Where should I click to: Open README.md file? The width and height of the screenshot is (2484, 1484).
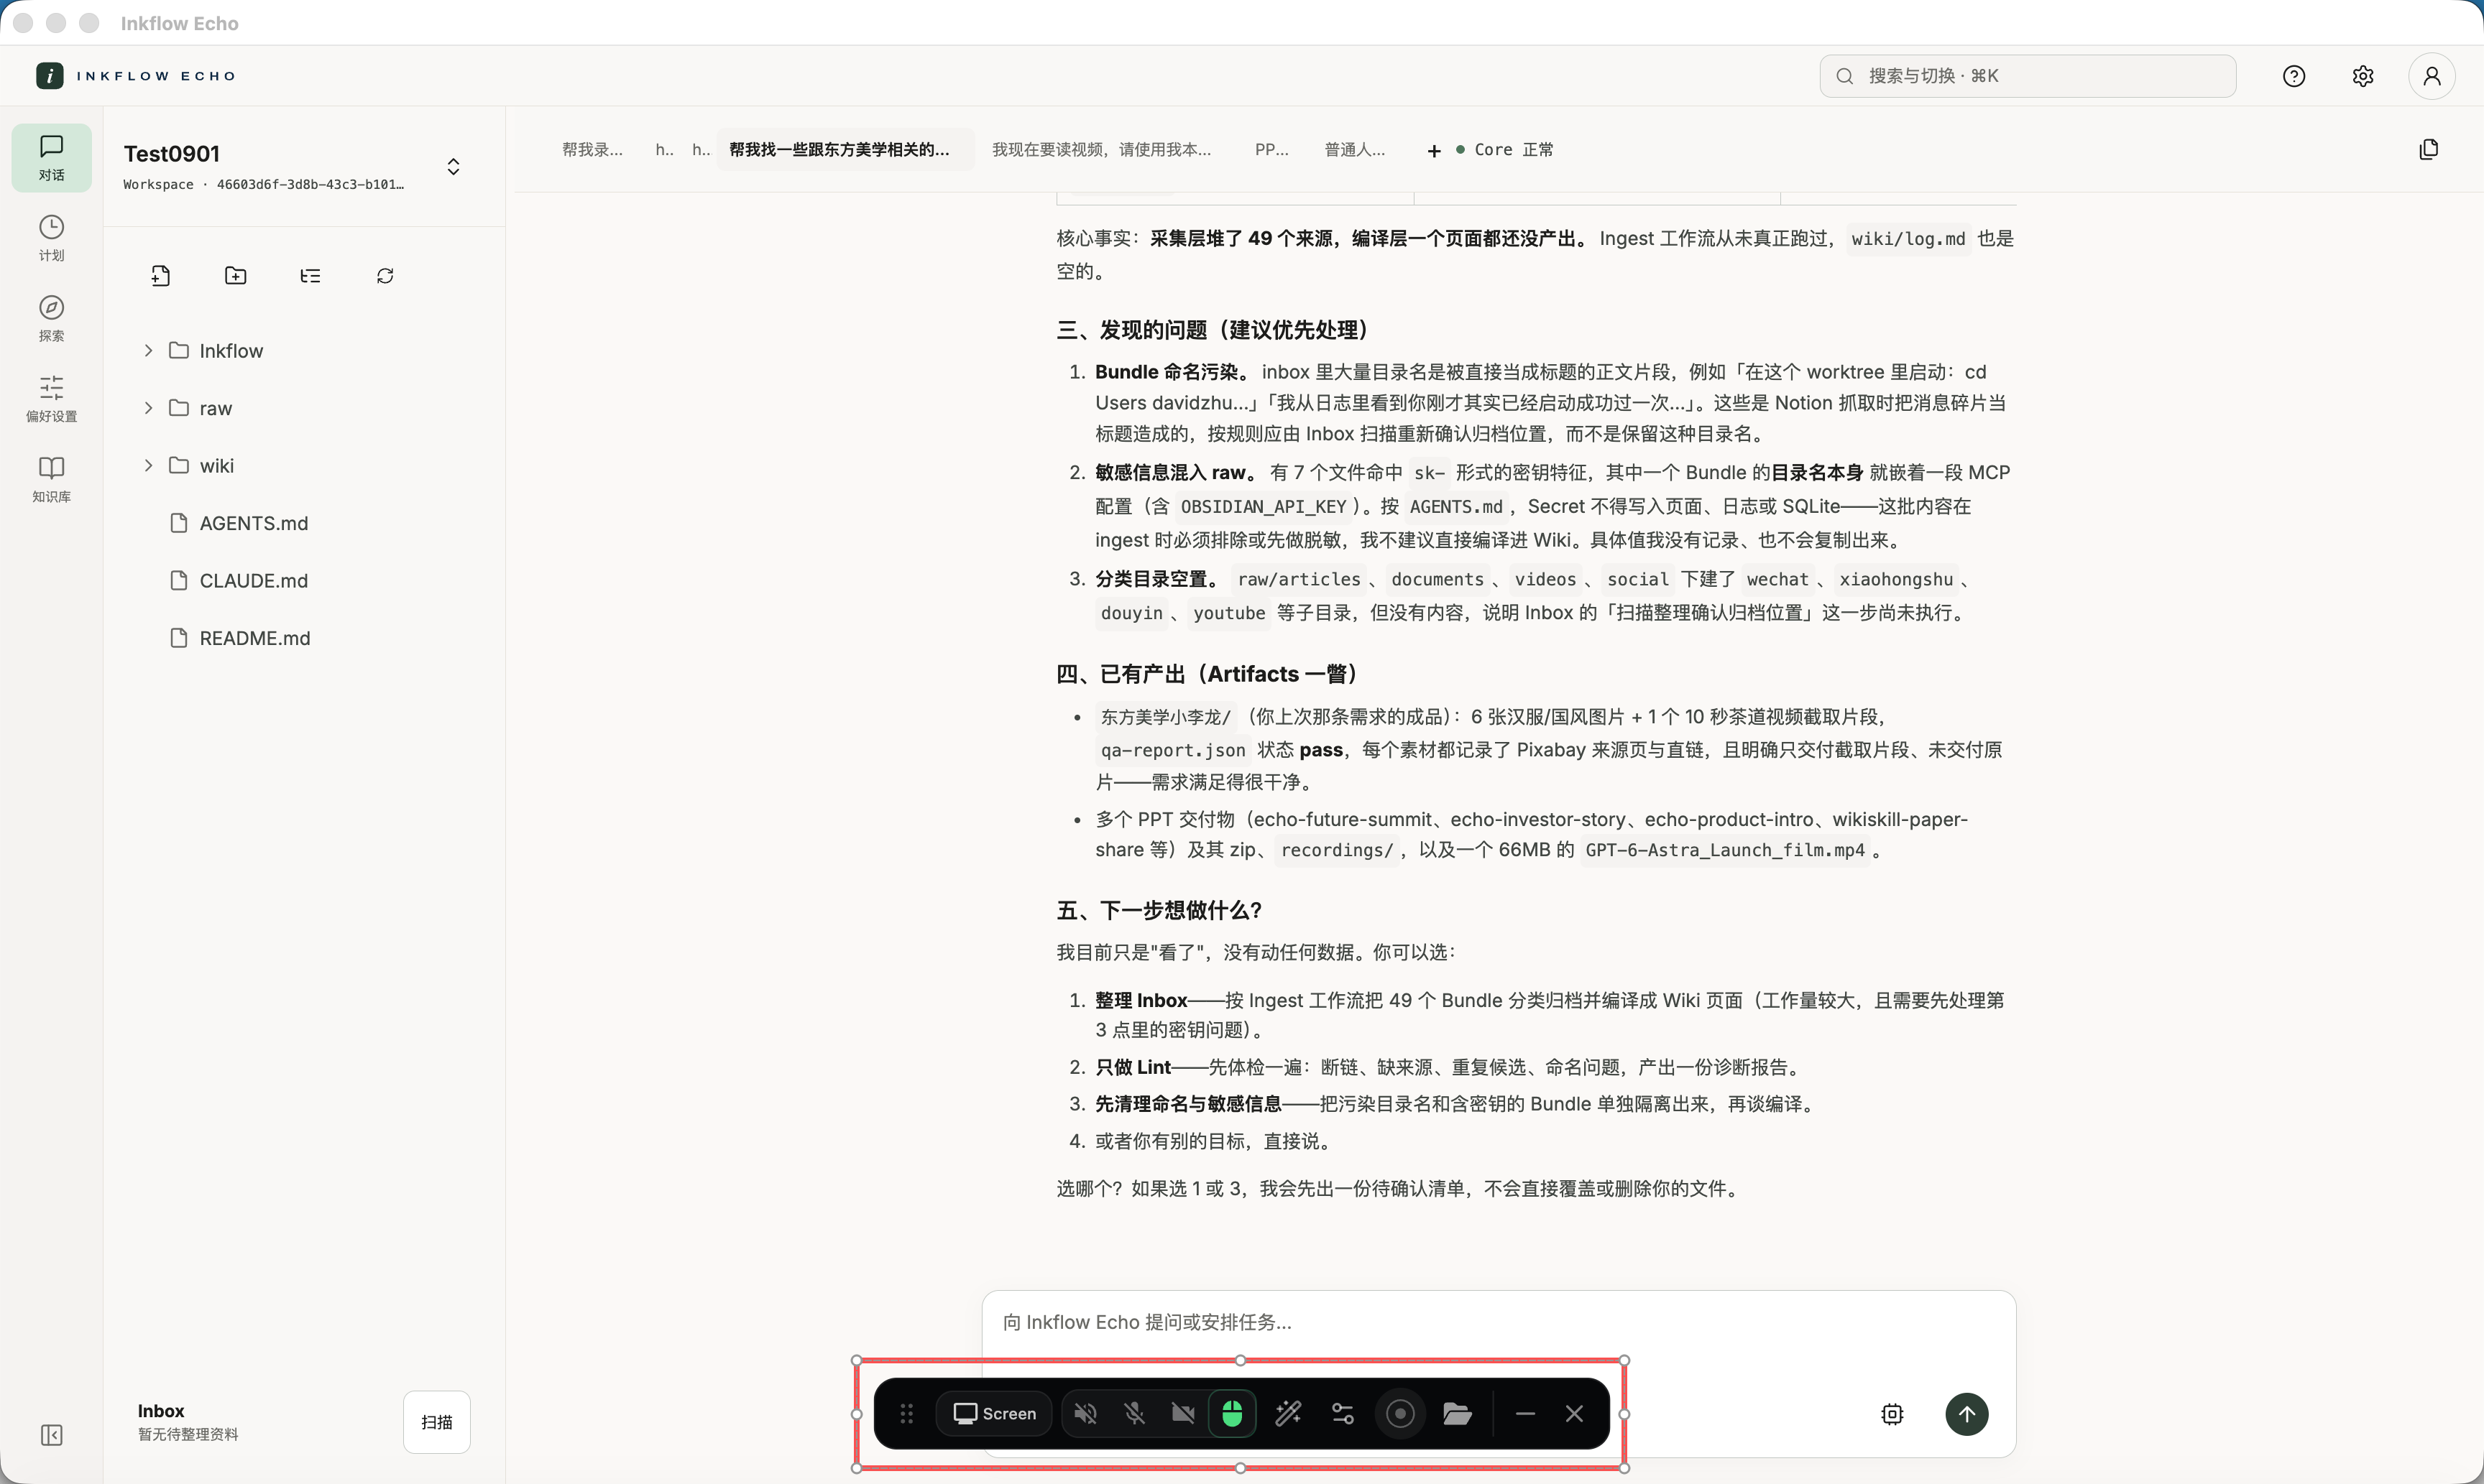pyautogui.click(x=254, y=638)
